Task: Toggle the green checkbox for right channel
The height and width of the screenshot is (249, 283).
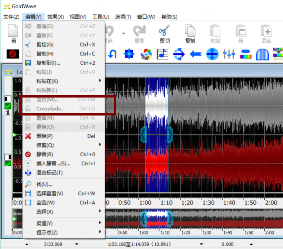Action: [x=8, y=164]
